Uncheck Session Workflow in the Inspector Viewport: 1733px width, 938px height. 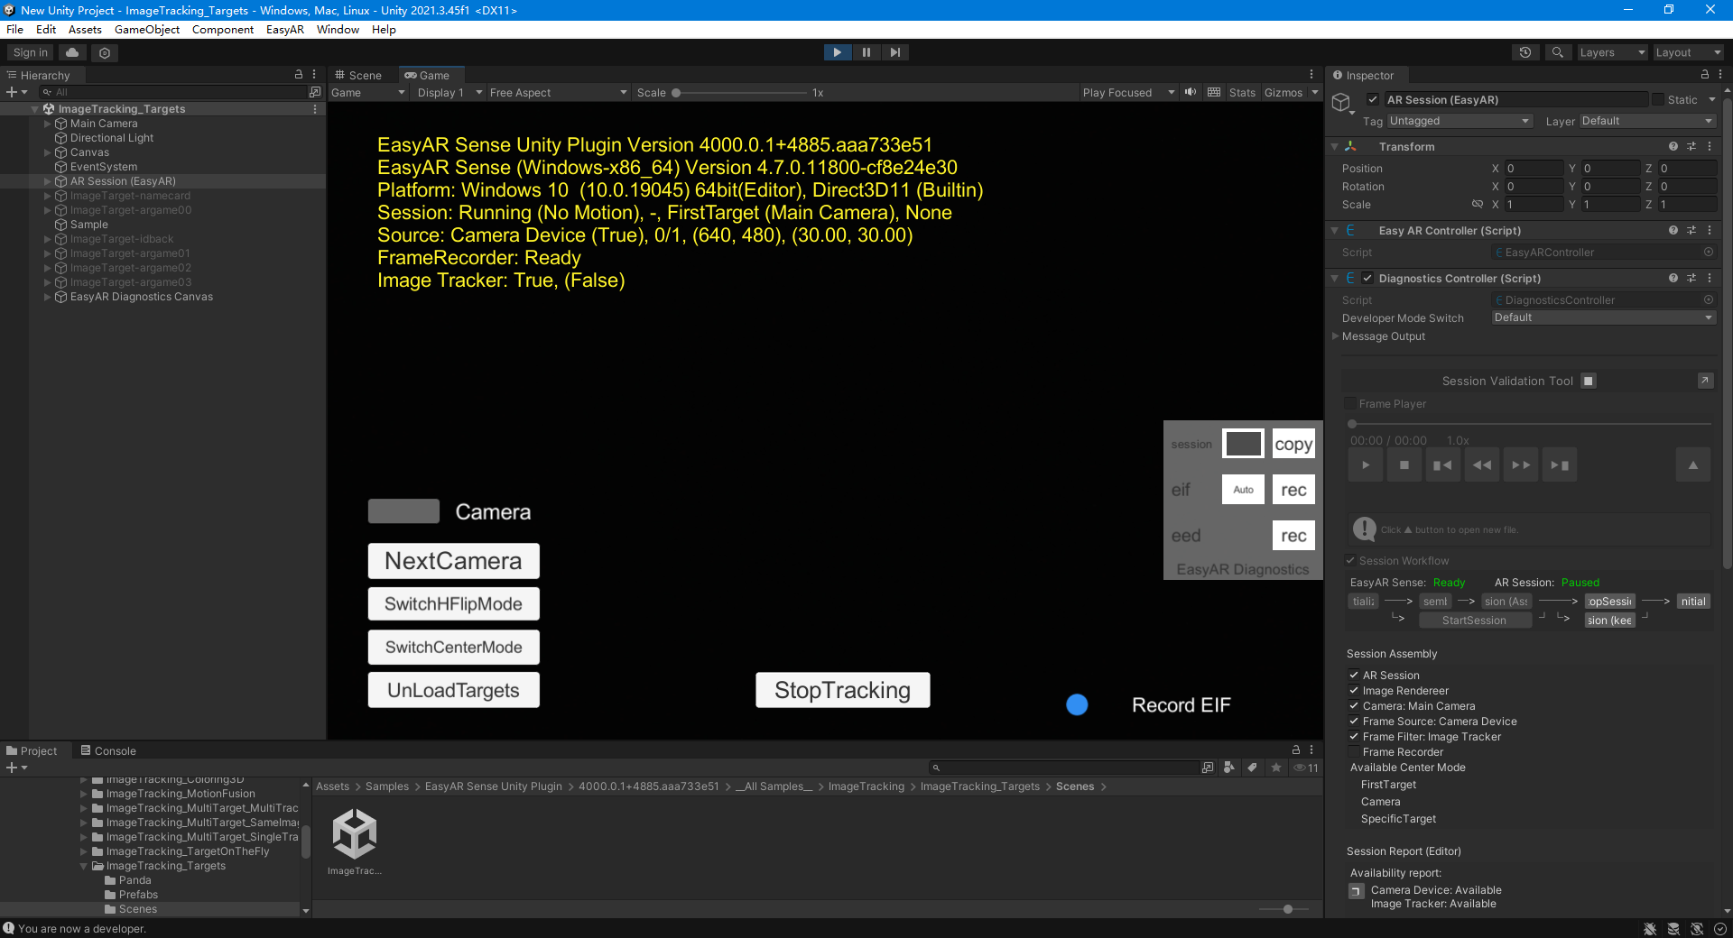click(1351, 560)
